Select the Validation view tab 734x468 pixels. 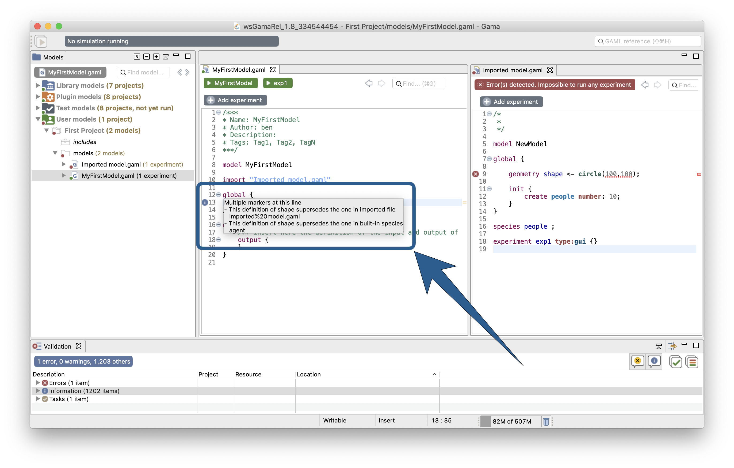pyautogui.click(x=57, y=346)
